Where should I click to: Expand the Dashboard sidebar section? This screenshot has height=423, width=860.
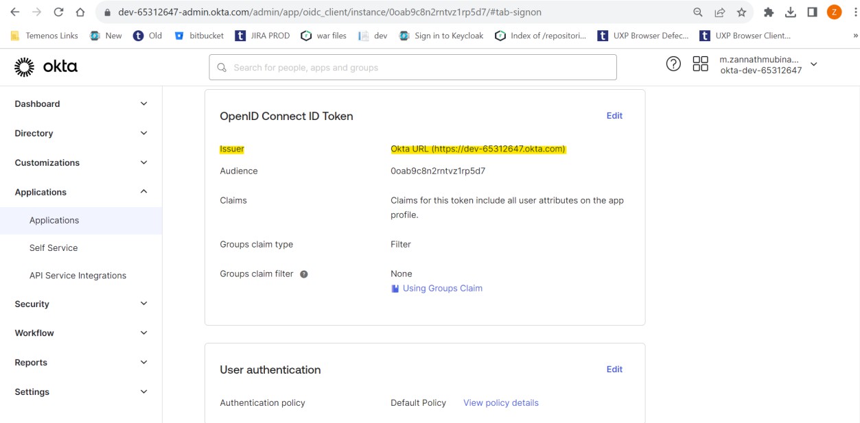pos(143,104)
